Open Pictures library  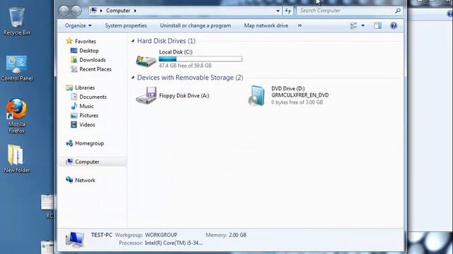pos(88,115)
